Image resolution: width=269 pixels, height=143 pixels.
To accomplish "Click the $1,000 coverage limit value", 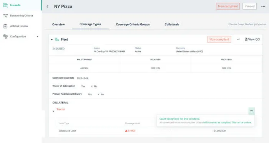I will coord(132,131).
